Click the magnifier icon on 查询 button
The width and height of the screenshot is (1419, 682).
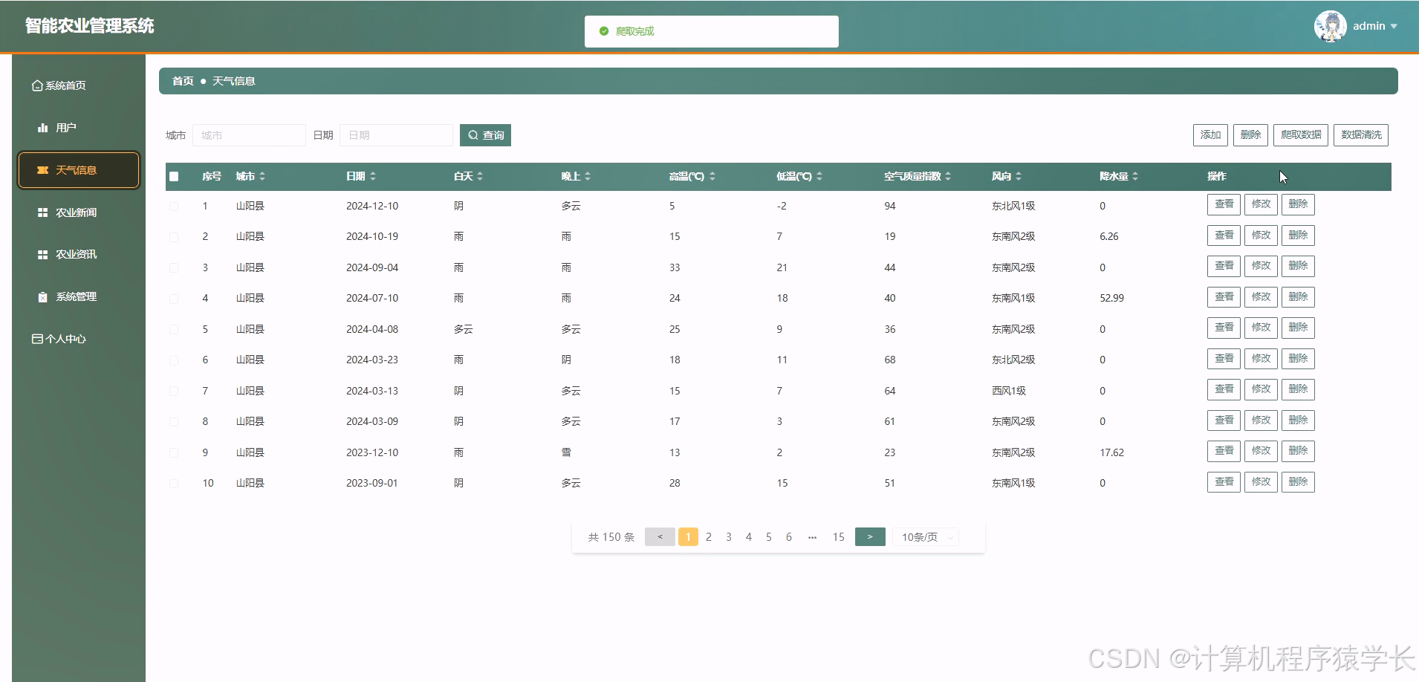474,134
